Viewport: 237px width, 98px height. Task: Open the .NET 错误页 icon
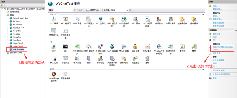pos(65,19)
